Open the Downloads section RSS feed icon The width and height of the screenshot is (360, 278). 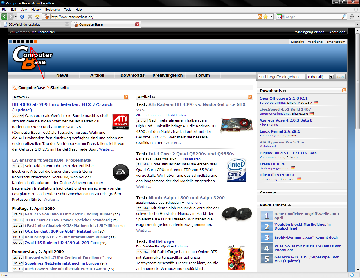(344, 90)
